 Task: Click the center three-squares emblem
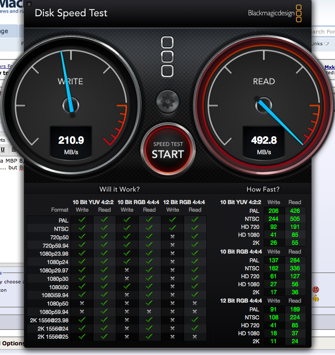[x=167, y=57]
